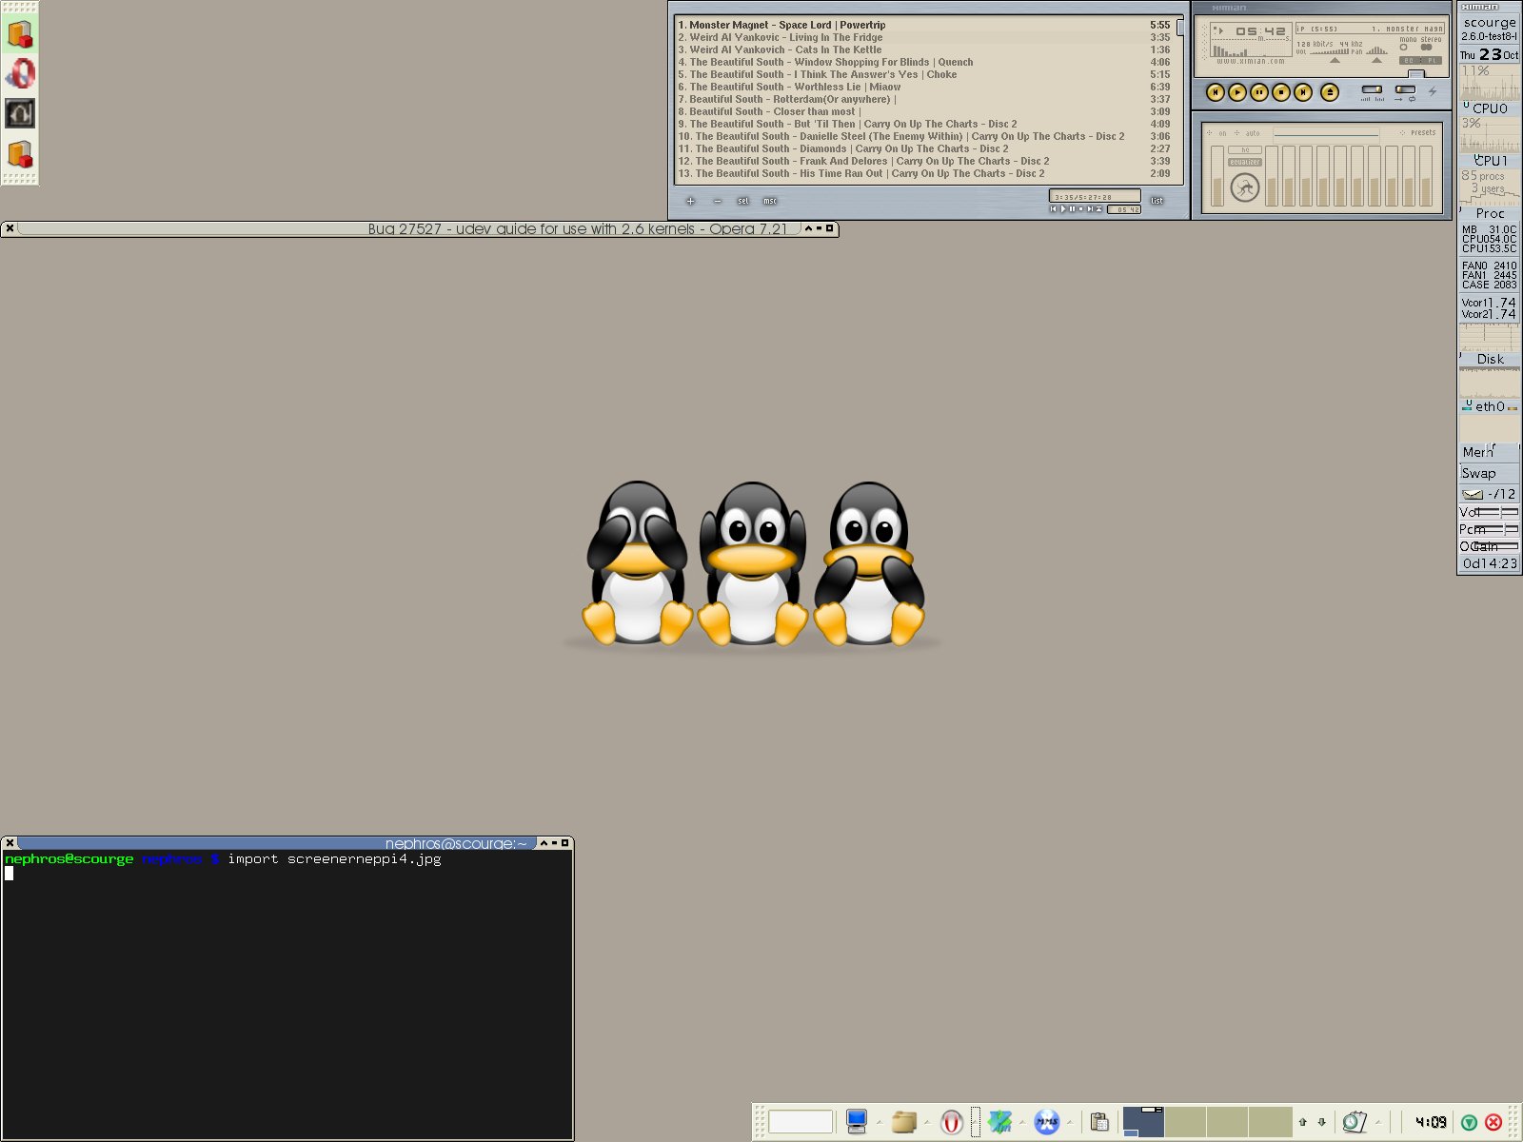The height and width of the screenshot is (1142, 1523).
Task: Launch Opera from the bottom panel
Action: pyautogui.click(x=951, y=1122)
